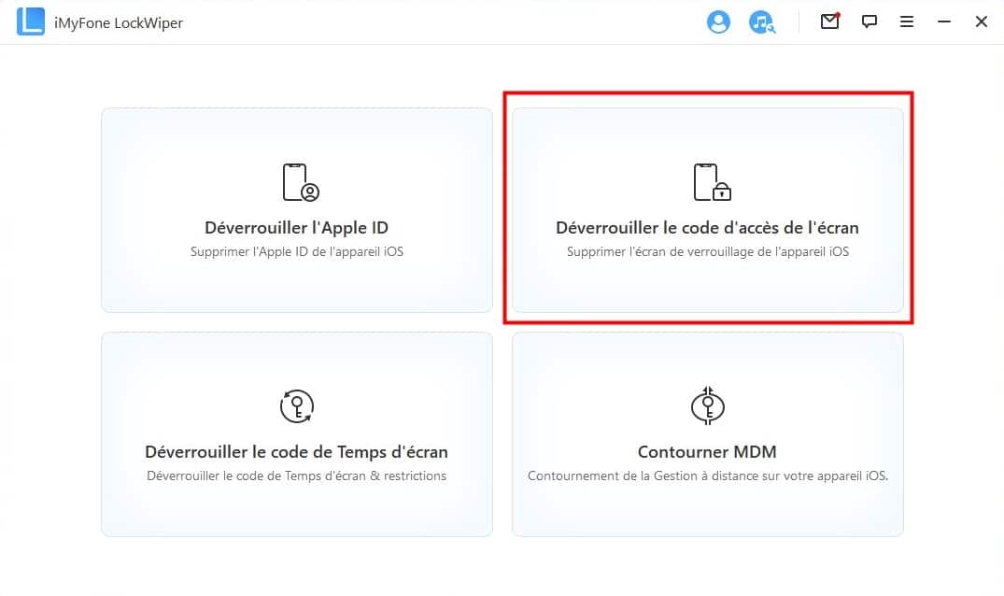Click the phone with user badge icon
This screenshot has width=1004, height=596.
(301, 182)
